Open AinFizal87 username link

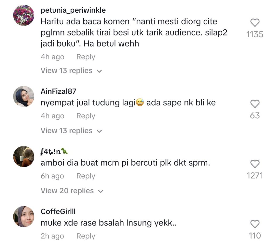(x=58, y=91)
